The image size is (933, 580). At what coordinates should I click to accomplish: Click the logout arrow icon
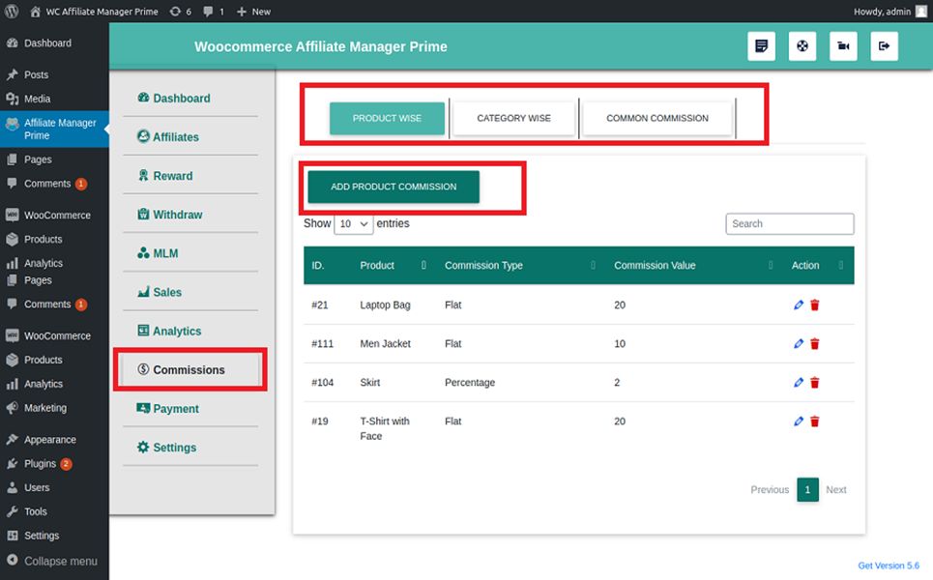pyautogui.click(x=884, y=46)
